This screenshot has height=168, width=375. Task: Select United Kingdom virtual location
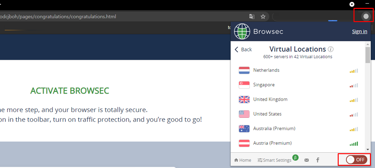[298, 99]
